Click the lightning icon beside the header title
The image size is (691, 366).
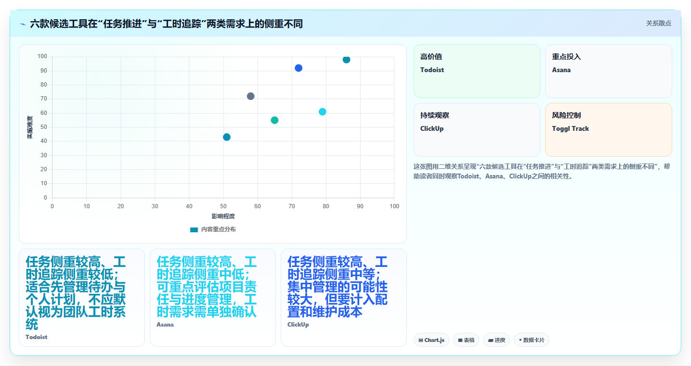pyautogui.click(x=23, y=24)
